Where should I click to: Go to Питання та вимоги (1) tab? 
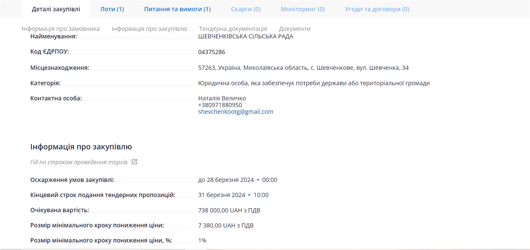point(177,9)
